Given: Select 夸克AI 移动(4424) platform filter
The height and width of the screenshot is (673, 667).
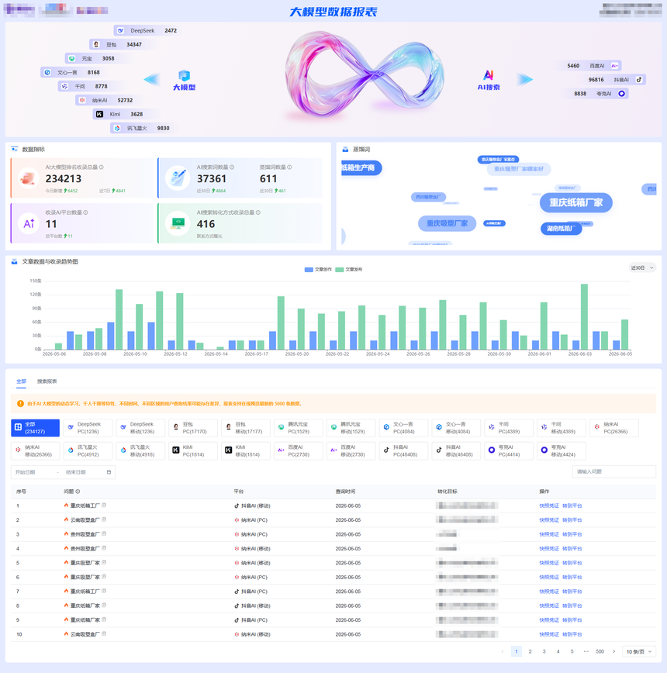Looking at the screenshot, I should pos(562,450).
